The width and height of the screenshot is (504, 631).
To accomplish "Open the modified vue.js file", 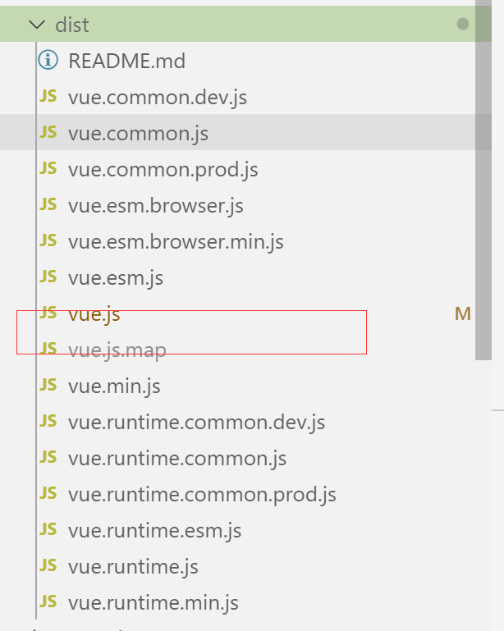I will tap(94, 313).
